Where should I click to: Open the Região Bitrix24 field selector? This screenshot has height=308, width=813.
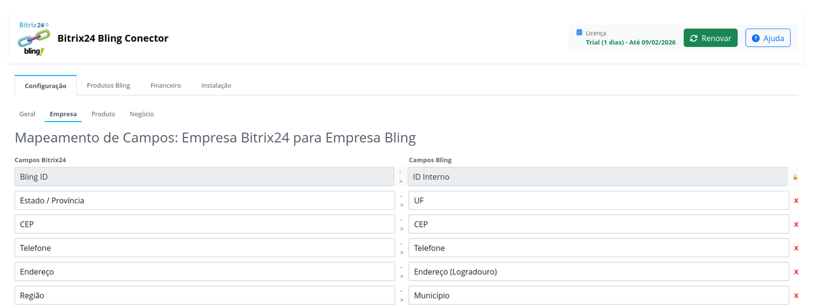pyautogui.click(x=204, y=295)
